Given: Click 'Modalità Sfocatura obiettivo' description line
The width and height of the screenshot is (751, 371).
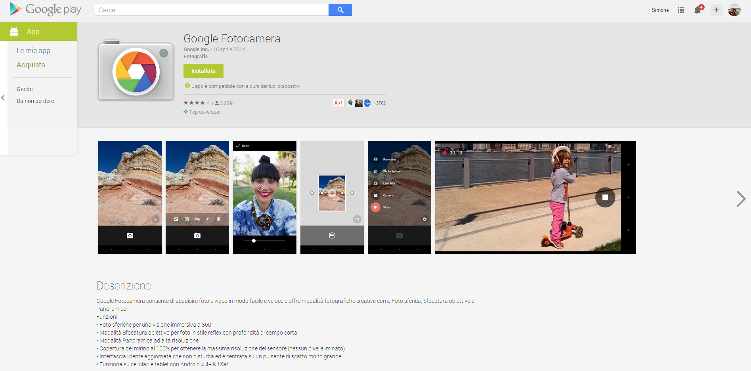Looking at the screenshot, I should click(197, 333).
